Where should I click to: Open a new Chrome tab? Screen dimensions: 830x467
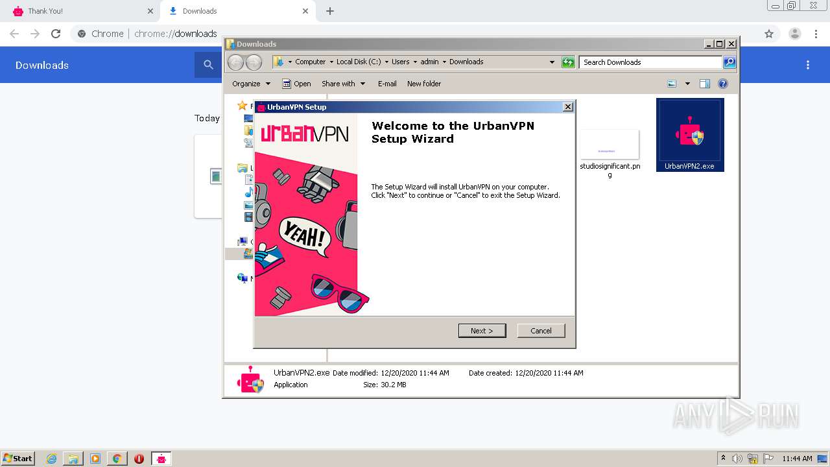pyautogui.click(x=330, y=11)
